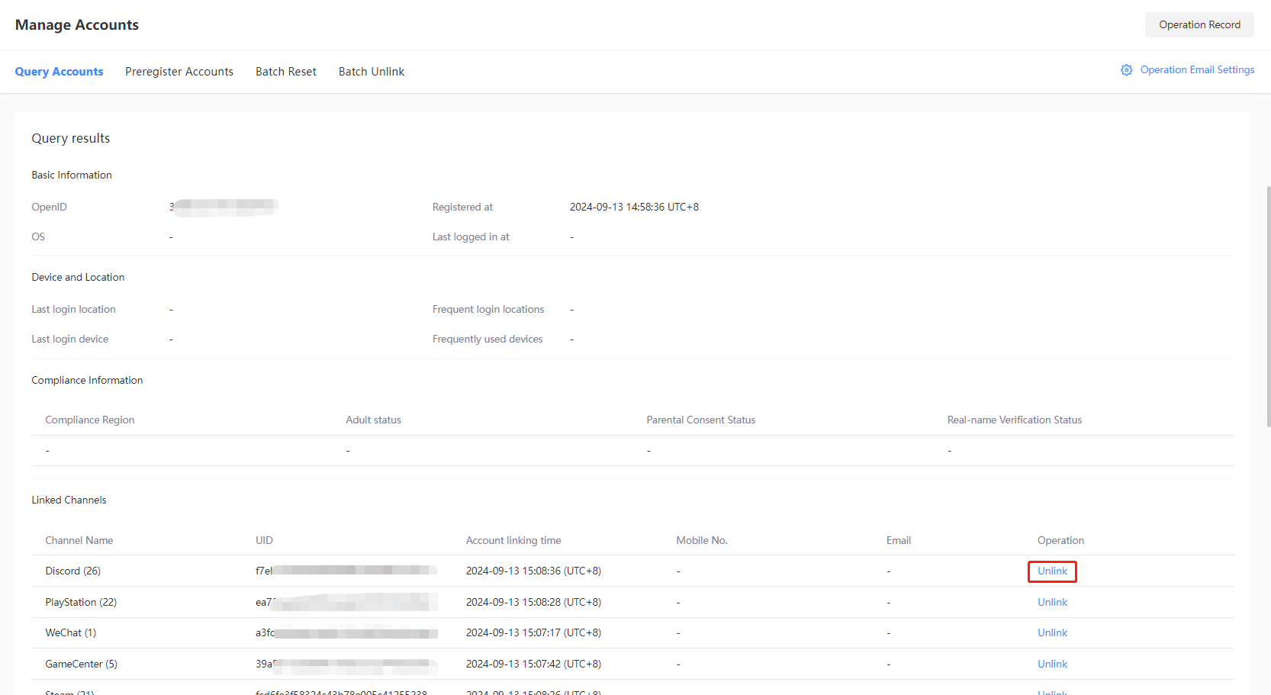Viewport: 1271px width, 695px height.
Task: Unlink the PlayStation channel
Action: [x=1051, y=603]
